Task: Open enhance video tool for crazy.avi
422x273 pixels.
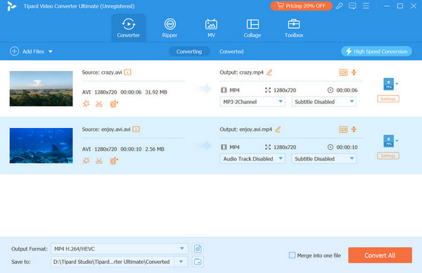Action: 114,103
